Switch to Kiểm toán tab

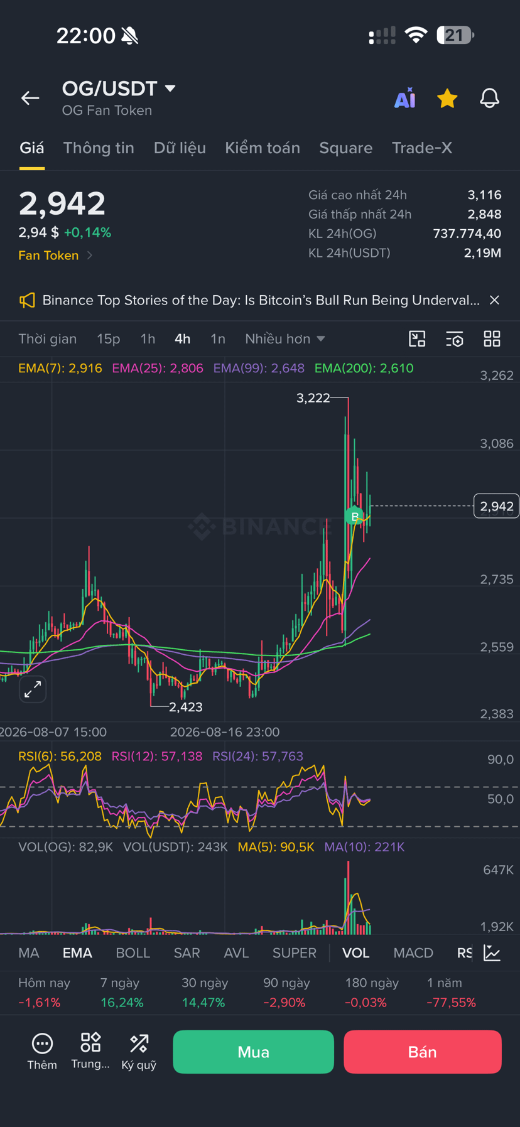point(263,148)
